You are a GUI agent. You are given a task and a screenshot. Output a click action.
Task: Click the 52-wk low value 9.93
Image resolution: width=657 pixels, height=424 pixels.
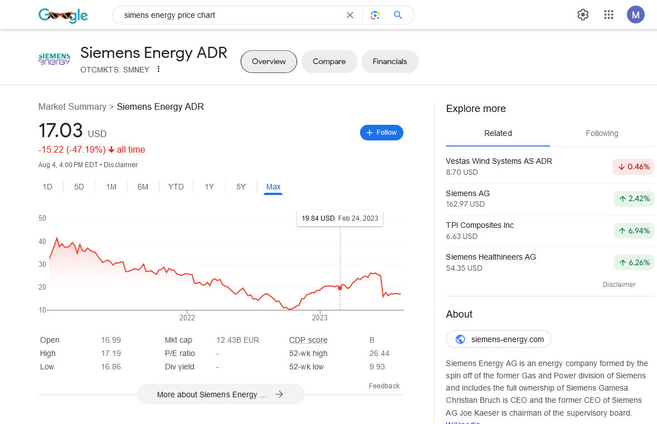tap(377, 367)
